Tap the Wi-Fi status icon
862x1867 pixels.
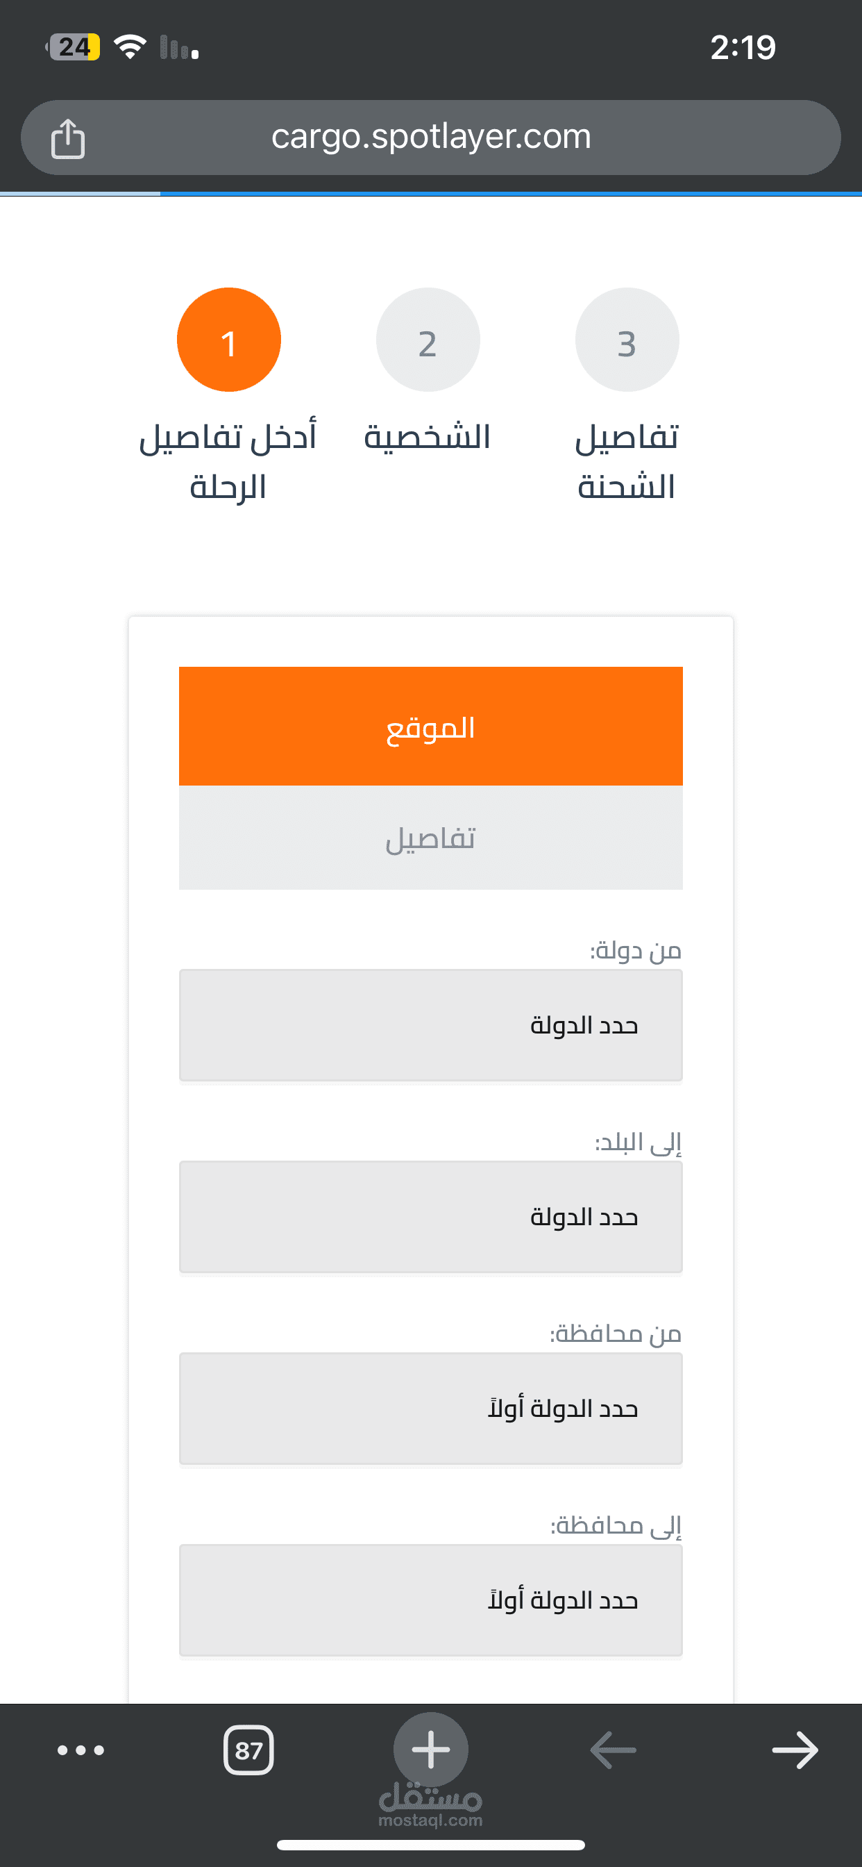130,47
